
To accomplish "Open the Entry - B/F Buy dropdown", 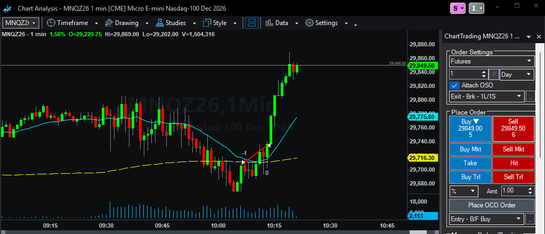I will [x=486, y=219].
